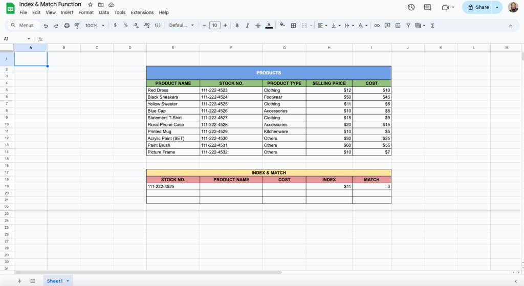Select the paint format roller icon
The width and height of the screenshot is (524, 286).
[x=77, y=26]
